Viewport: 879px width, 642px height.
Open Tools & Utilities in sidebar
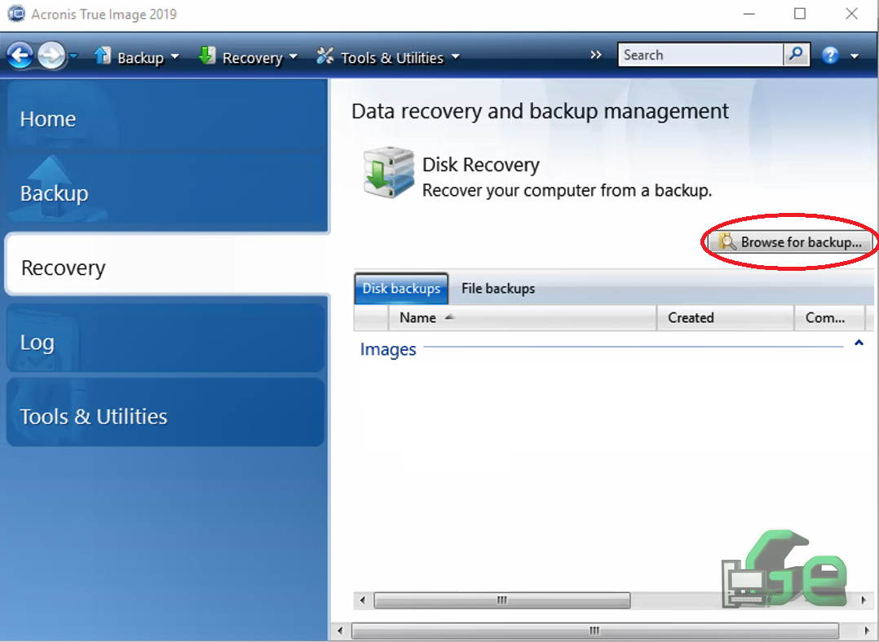pyautogui.click(x=166, y=413)
